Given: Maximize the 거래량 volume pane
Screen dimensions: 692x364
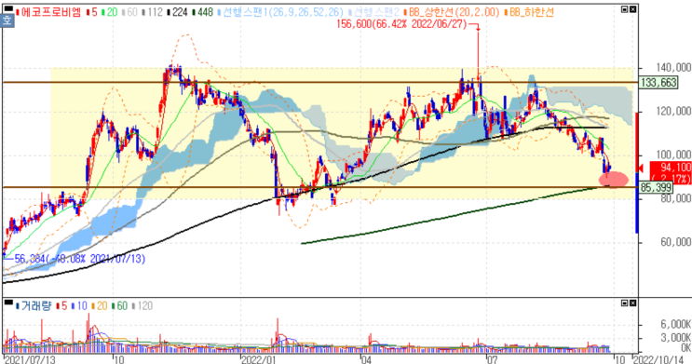Looking at the screenshot, I should tap(624, 303).
